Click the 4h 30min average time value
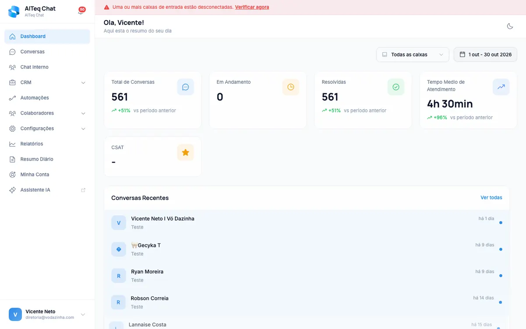Screen dimensions: 526x329 tap(450, 104)
